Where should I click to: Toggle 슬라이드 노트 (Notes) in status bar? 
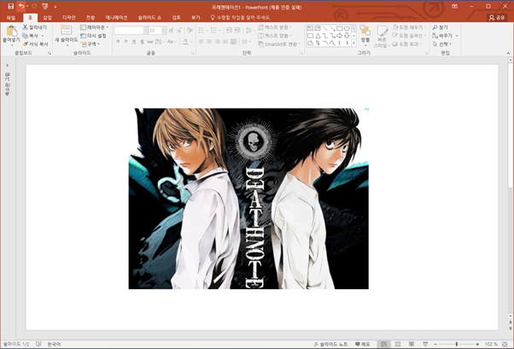pos(330,344)
